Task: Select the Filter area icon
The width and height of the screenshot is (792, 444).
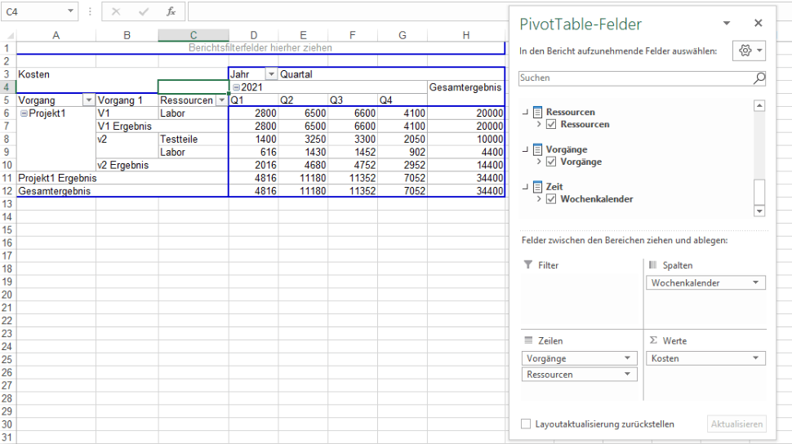Action: (x=528, y=264)
